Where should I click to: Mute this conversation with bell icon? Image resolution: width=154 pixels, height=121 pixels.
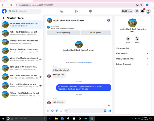click(x=128, y=39)
